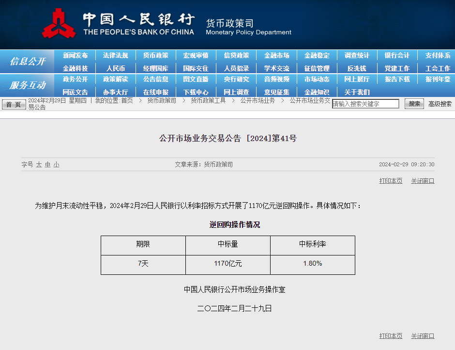The image size is (455, 350).
Task: Open 货币政策工具 breadcrumb link
Action: [x=208, y=101]
